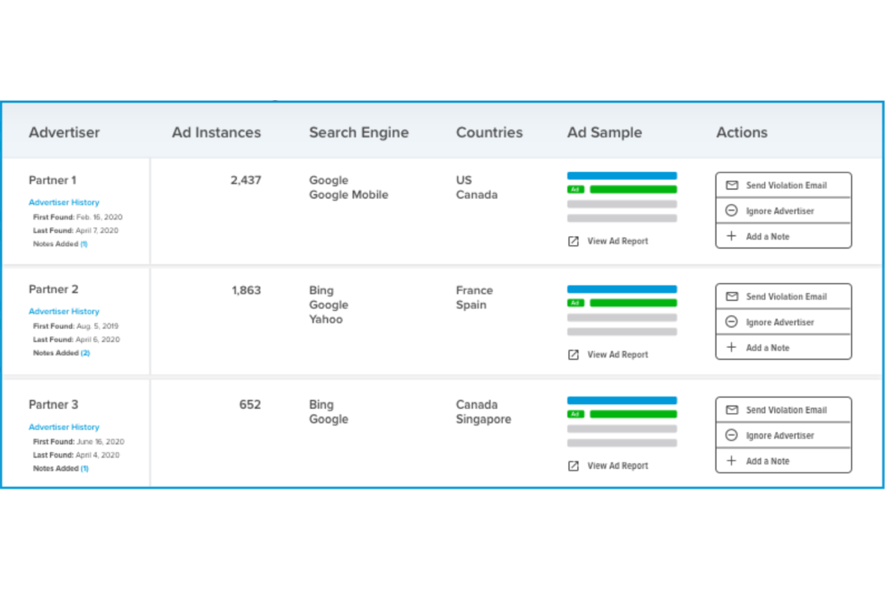Click the plus icon beside Add a Note for Partner 2

[x=731, y=347]
